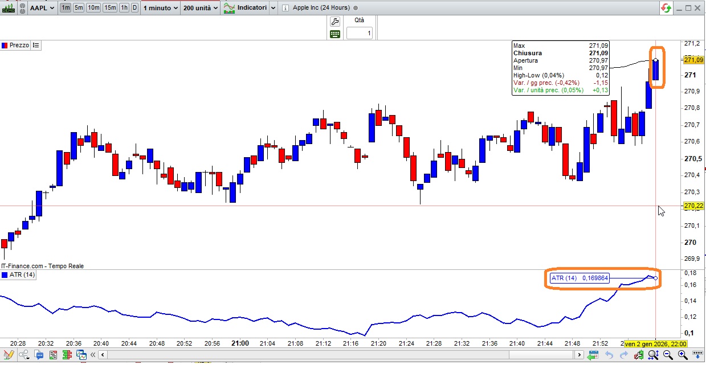Click the Qtà quantity input field
The image size is (706, 369).
[x=359, y=34]
